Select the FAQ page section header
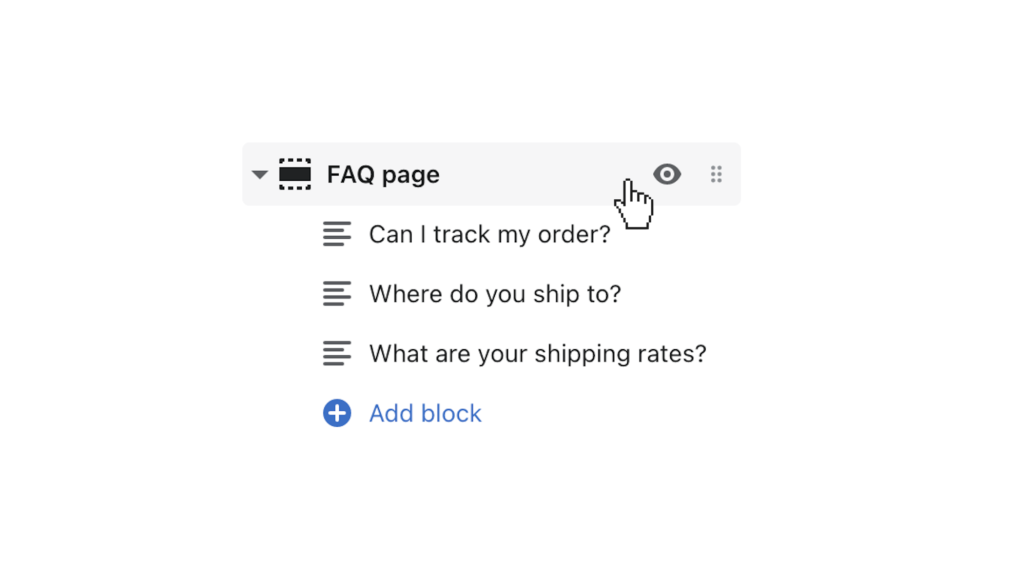 tap(383, 175)
